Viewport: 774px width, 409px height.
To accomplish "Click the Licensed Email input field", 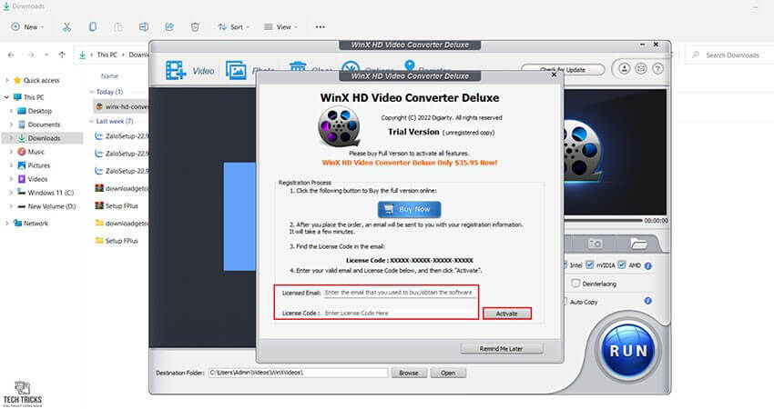I will point(400,293).
